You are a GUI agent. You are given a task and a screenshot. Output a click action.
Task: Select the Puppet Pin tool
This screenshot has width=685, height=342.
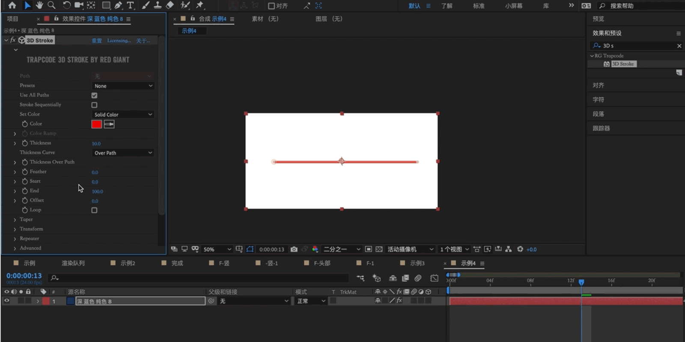(x=200, y=5)
